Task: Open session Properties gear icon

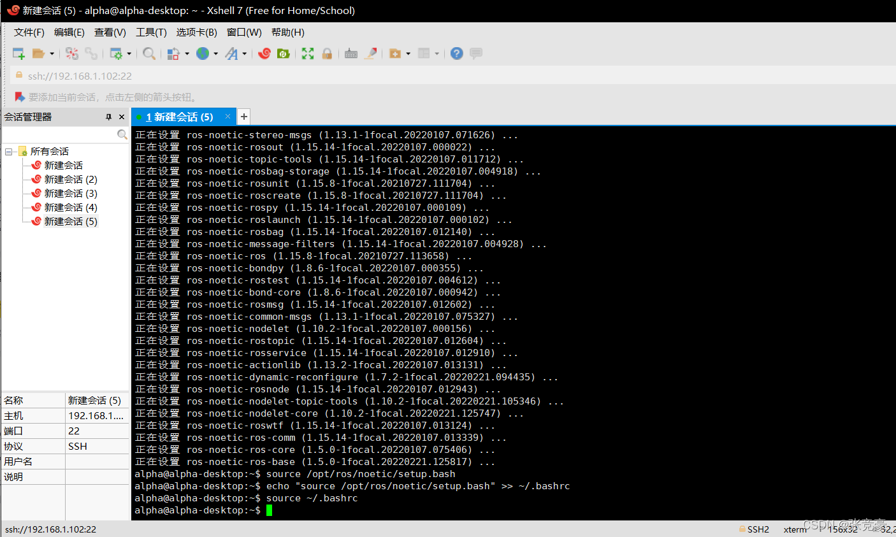Action: [116, 54]
